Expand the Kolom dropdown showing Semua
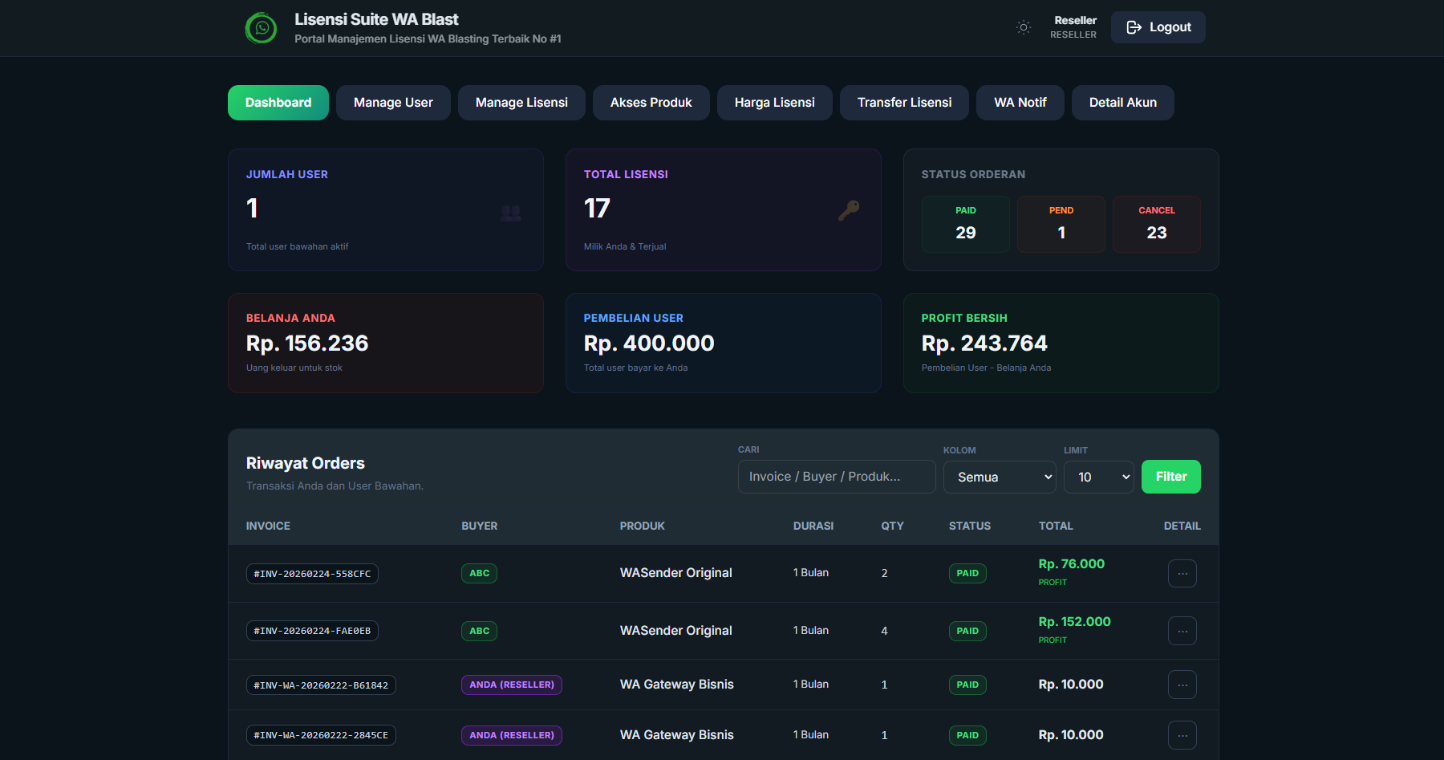This screenshot has width=1444, height=760. (1000, 477)
